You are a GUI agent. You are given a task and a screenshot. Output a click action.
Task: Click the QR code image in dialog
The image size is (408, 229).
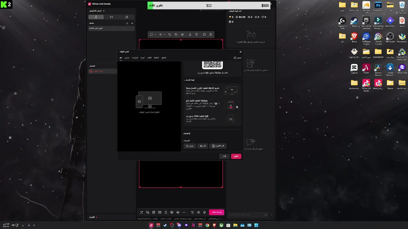[212, 65]
